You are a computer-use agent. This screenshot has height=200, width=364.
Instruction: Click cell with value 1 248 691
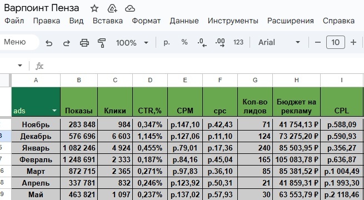[x=79, y=159]
